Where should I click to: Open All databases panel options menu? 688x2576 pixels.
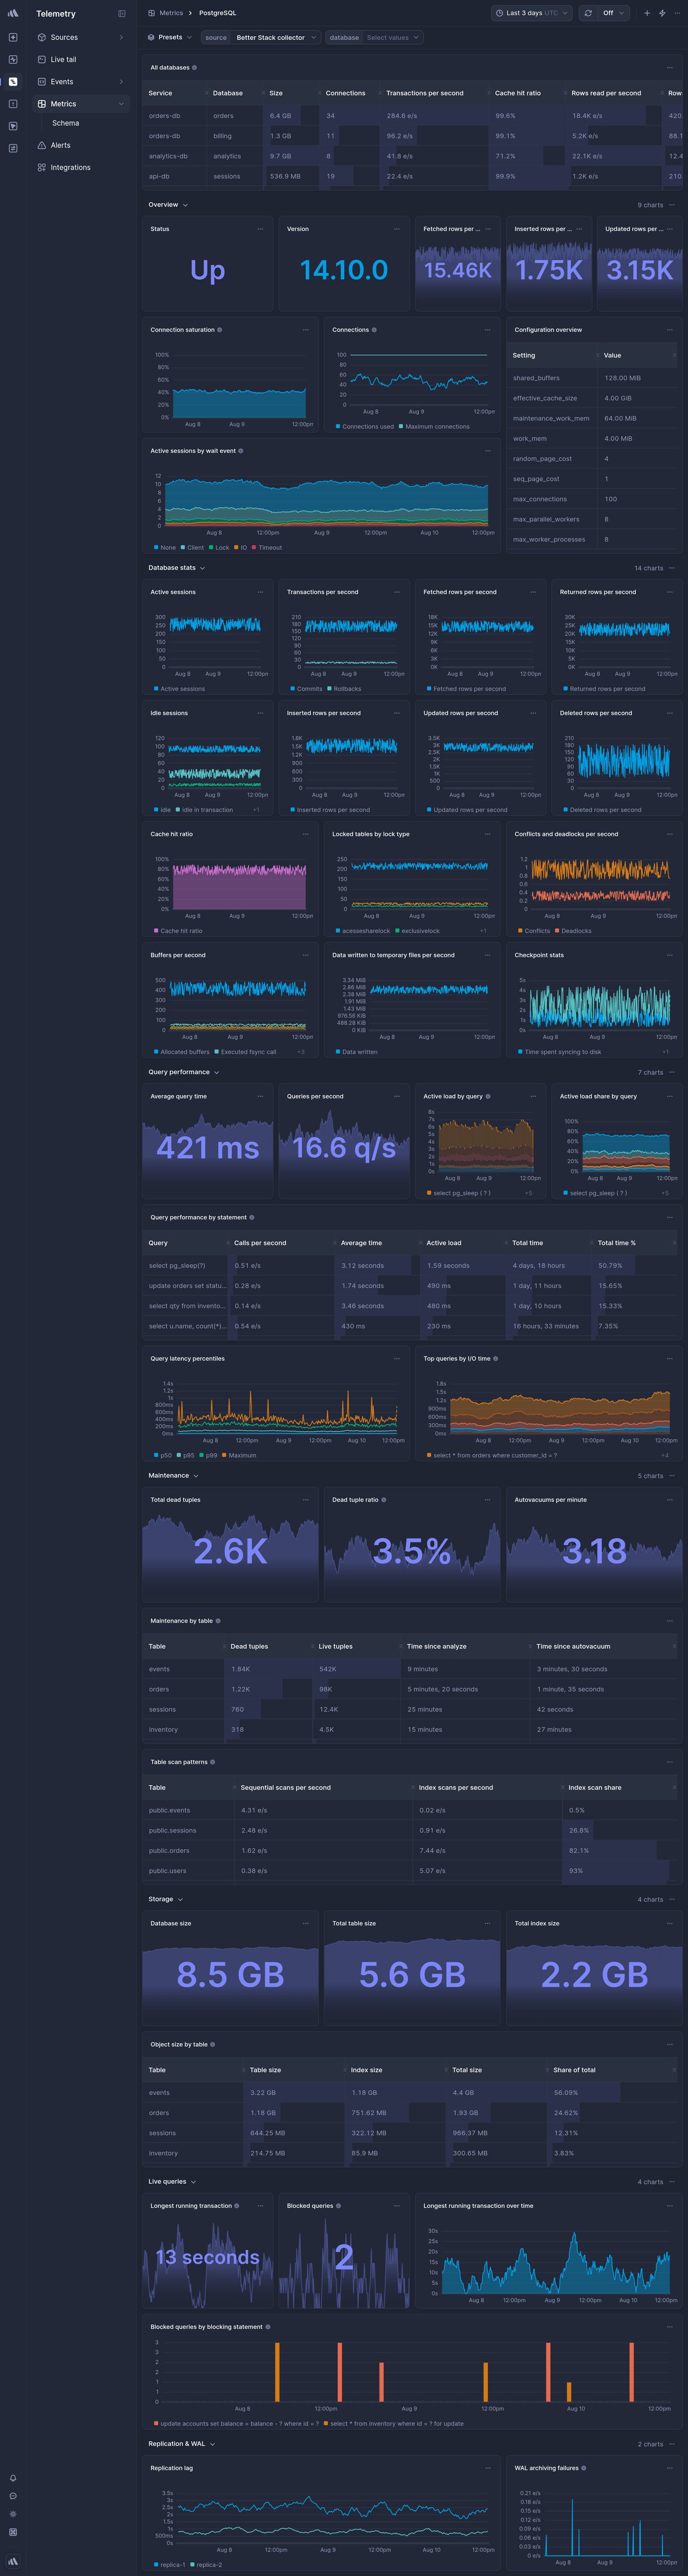point(670,68)
